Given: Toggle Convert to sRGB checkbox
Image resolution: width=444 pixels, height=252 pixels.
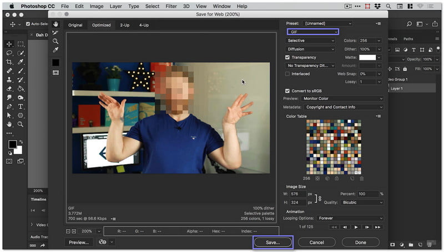Looking at the screenshot, I should [x=287, y=91].
